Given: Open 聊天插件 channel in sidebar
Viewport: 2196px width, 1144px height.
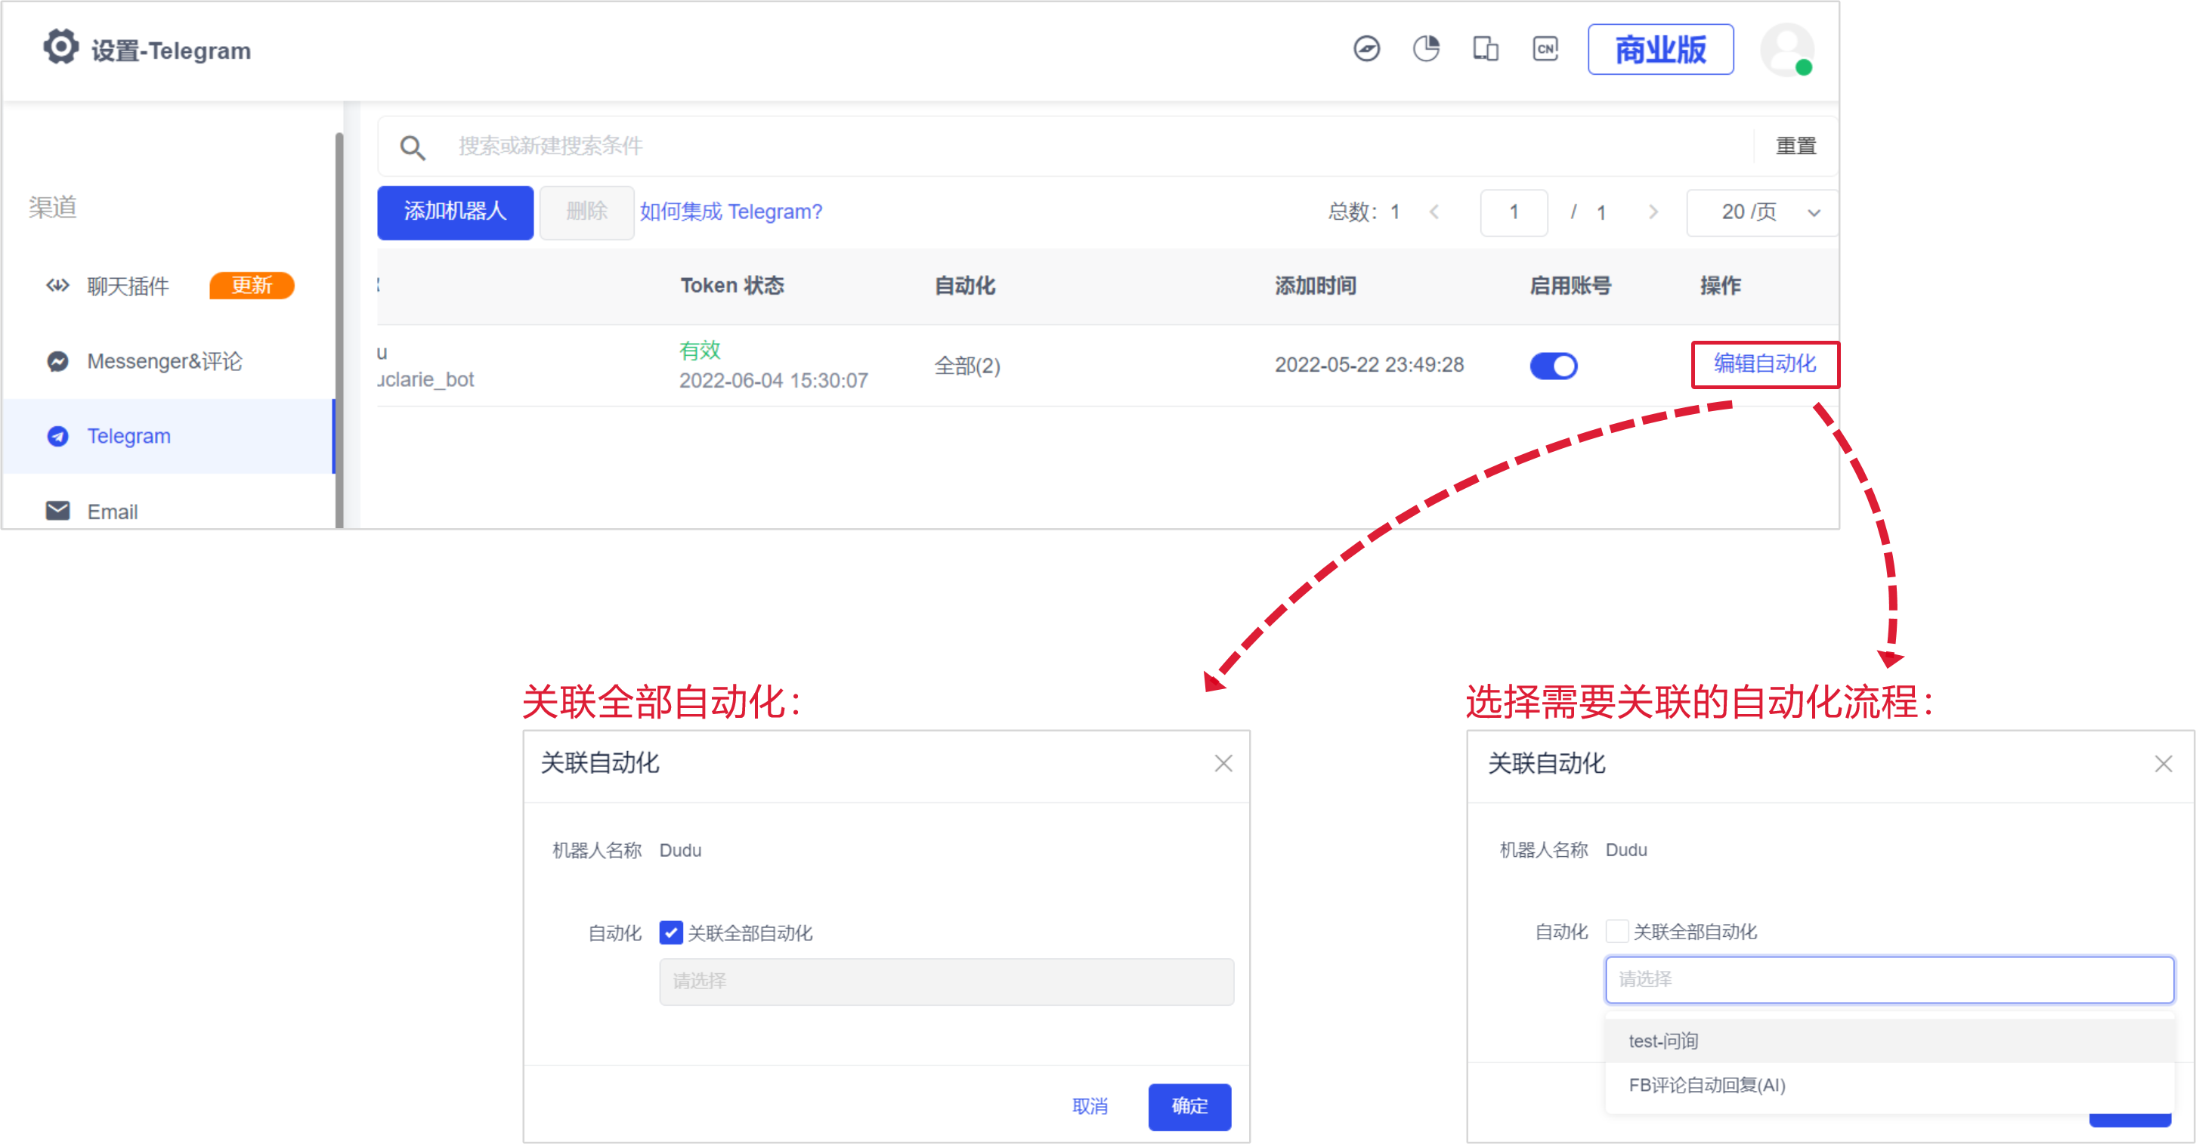Looking at the screenshot, I should 128,286.
